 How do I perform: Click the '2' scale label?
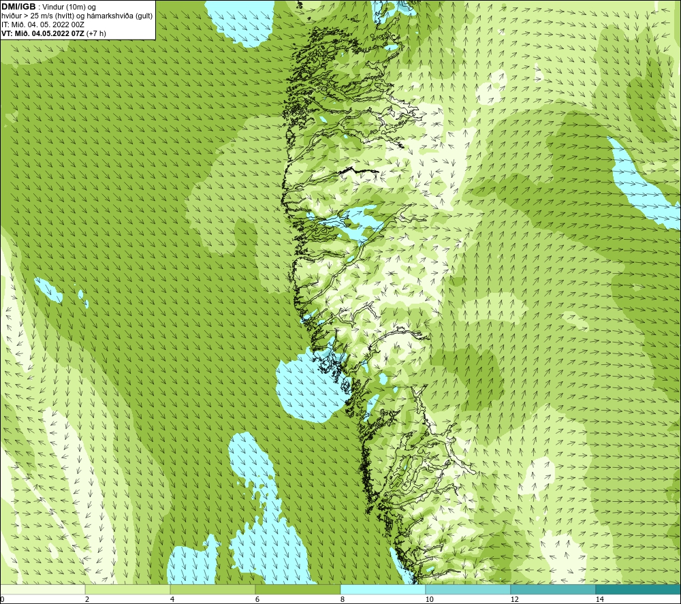click(x=87, y=599)
